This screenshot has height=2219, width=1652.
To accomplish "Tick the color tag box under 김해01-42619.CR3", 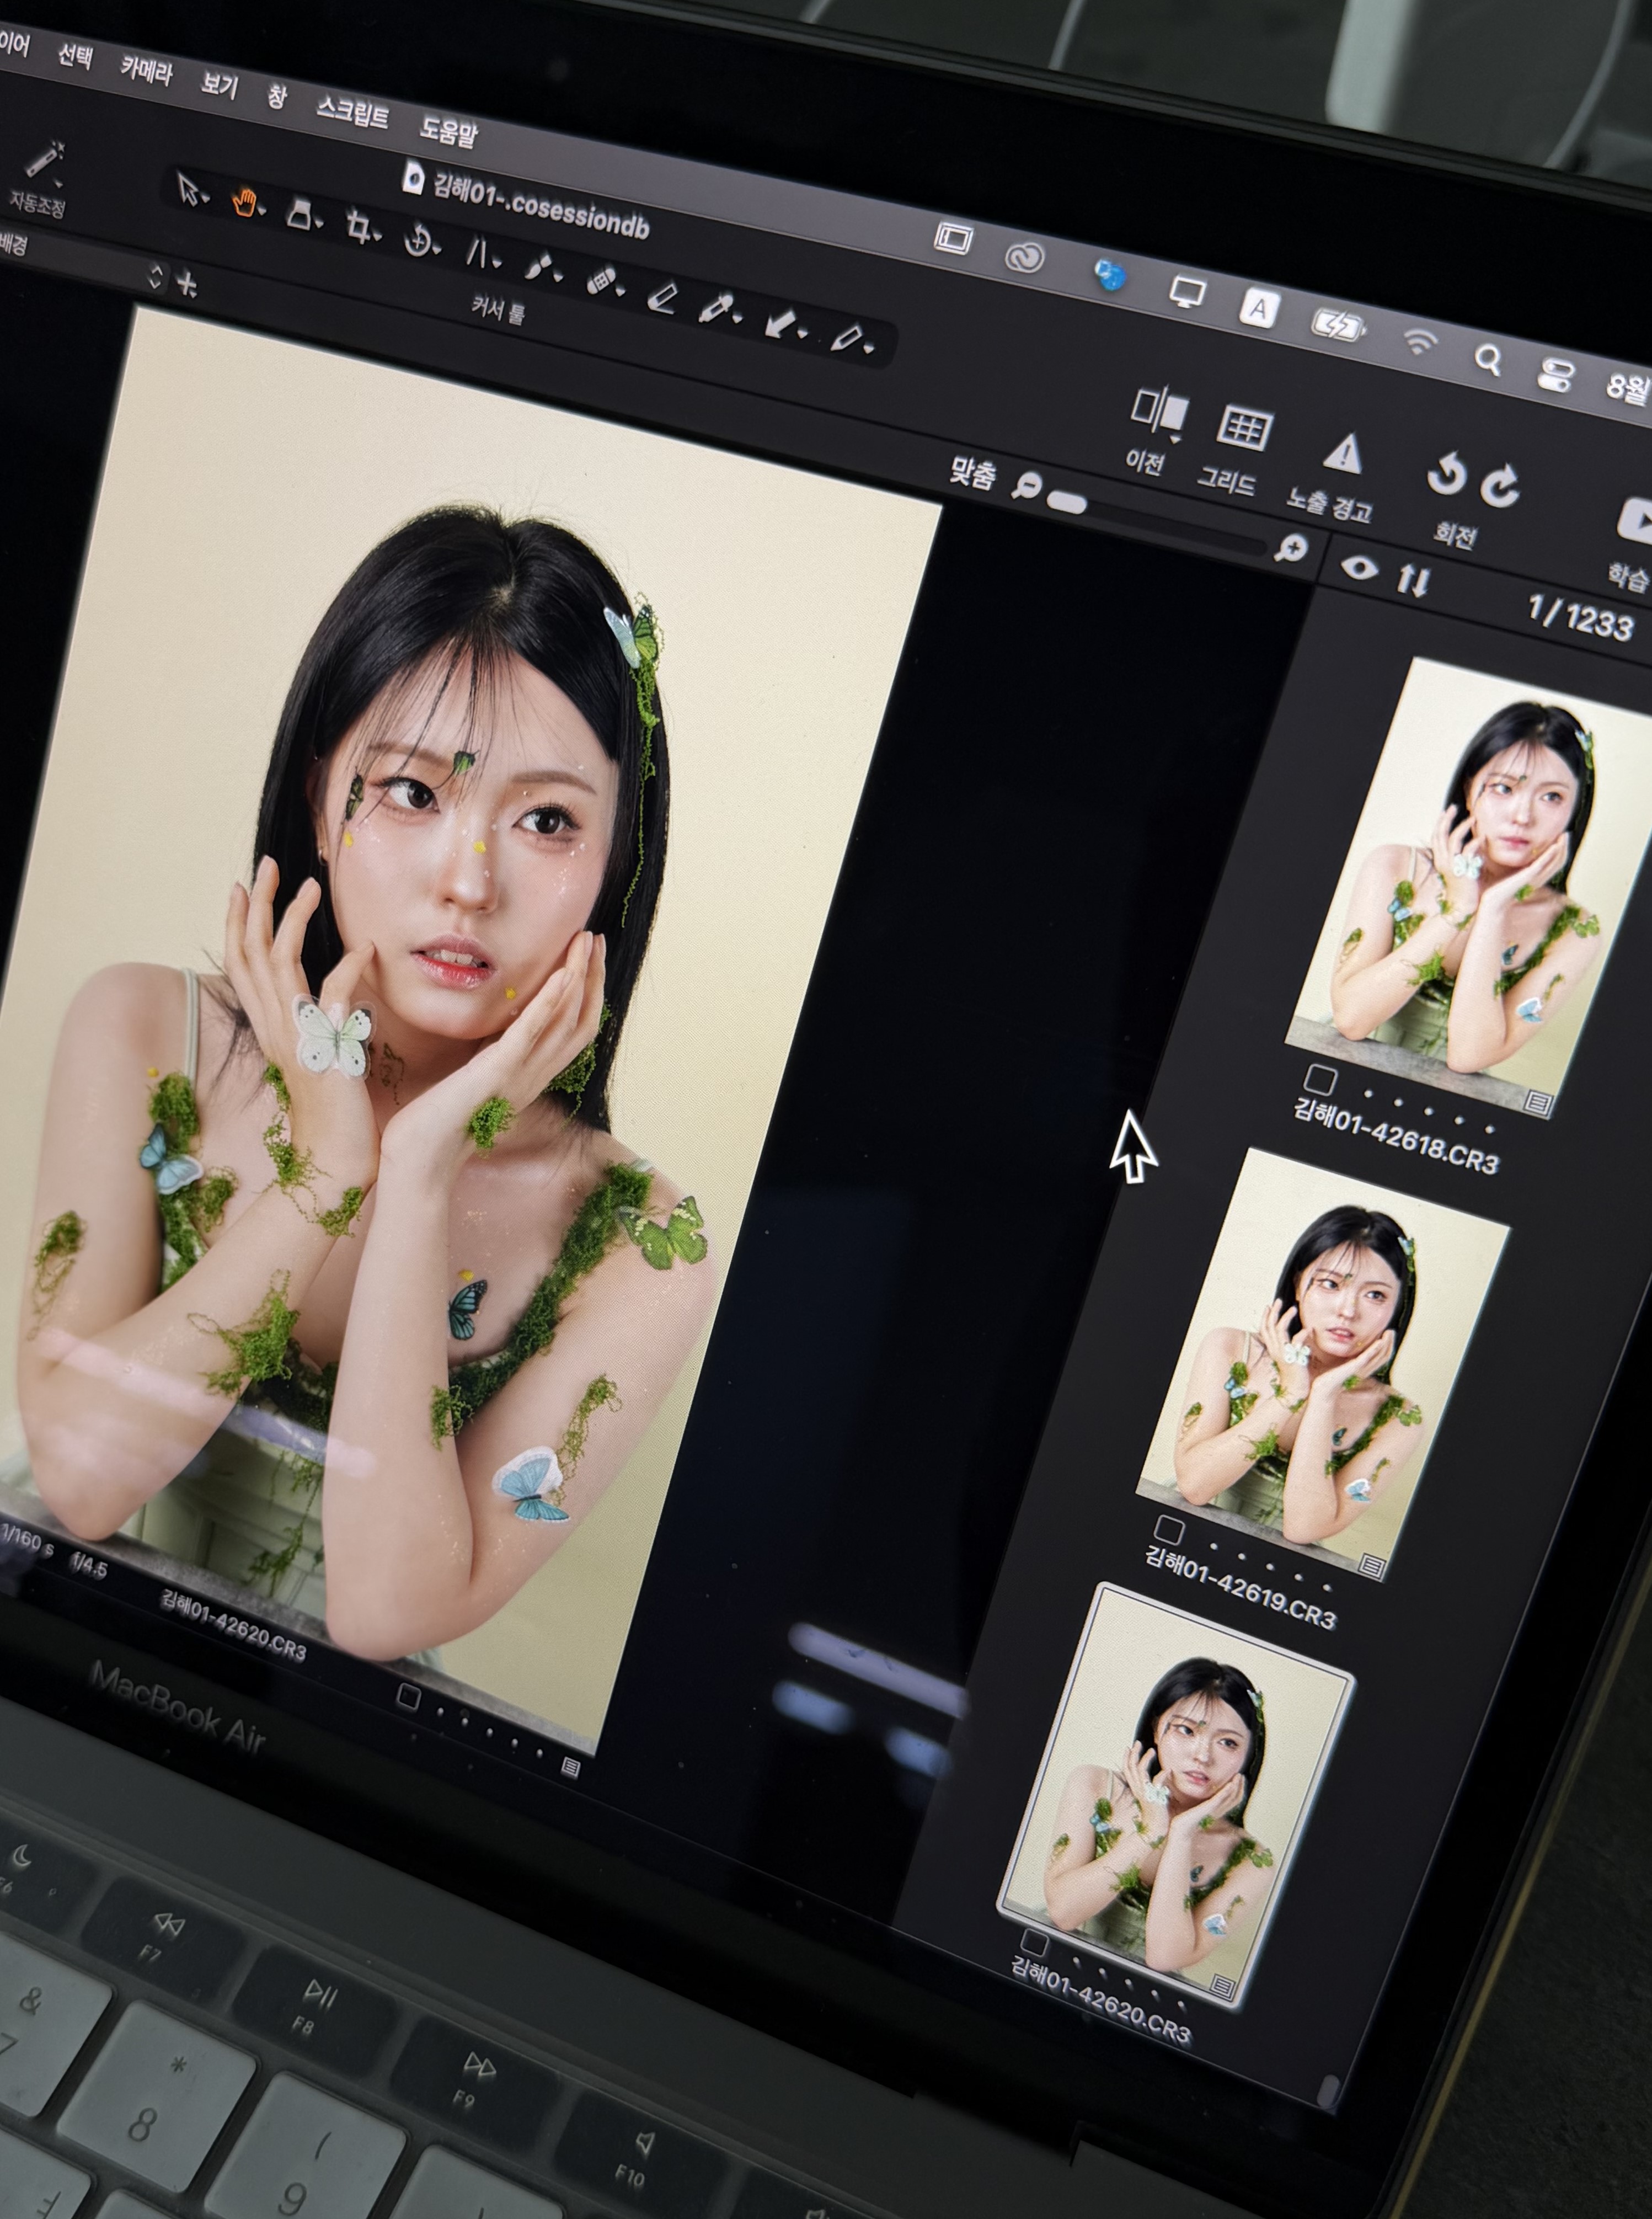I will pos(1168,1529).
